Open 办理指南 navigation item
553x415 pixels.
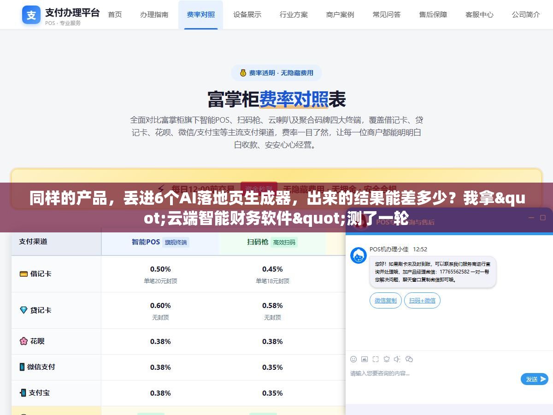[154, 14]
